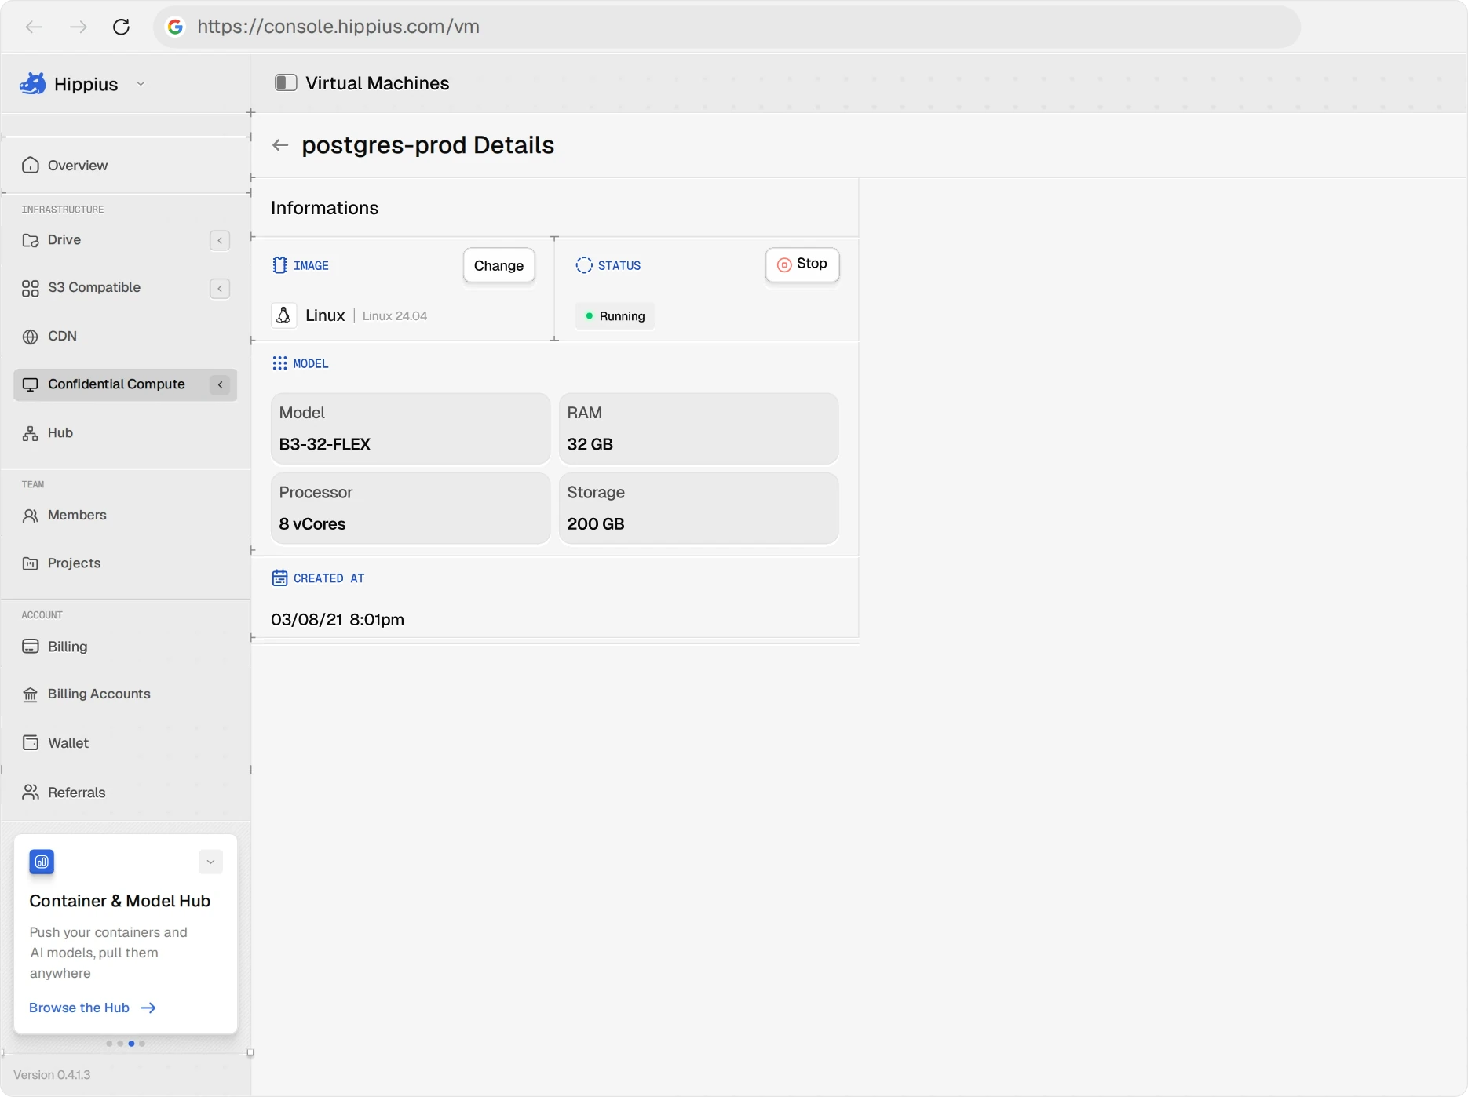This screenshot has width=1468, height=1097.
Task: Click the CREATED AT calendar icon
Action: click(x=279, y=578)
